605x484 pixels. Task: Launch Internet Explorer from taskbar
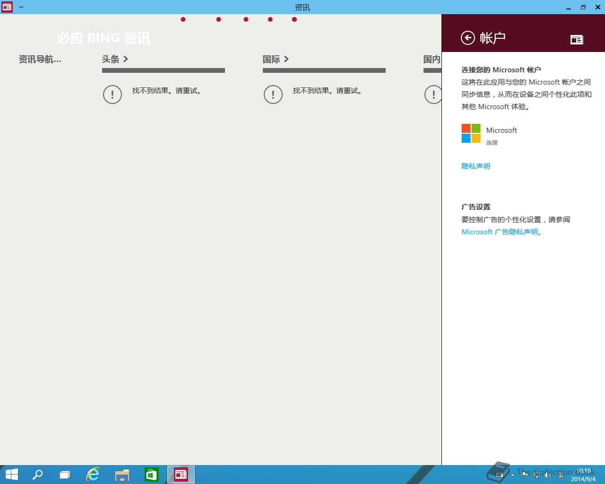[x=93, y=475]
